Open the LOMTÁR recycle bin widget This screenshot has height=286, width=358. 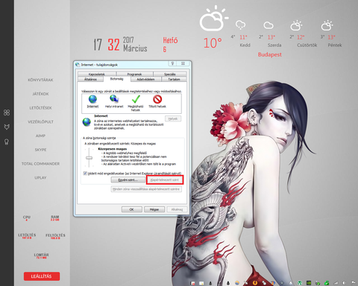pos(41,255)
